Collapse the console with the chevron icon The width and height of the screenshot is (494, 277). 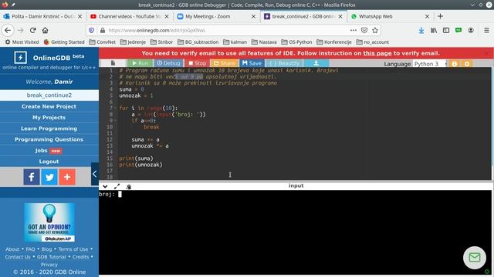[105, 186]
